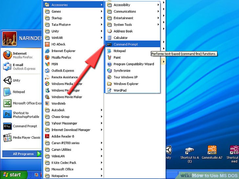Image resolution: width=239 pixels, height=179 pixels.
Task: Expand the Autodesk submenu arrow
Action: (101, 110)
